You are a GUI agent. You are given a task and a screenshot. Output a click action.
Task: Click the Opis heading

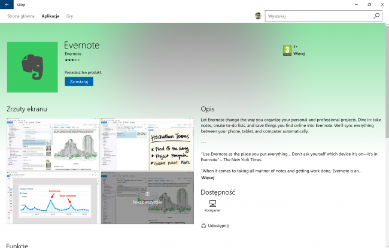(208, 109)
